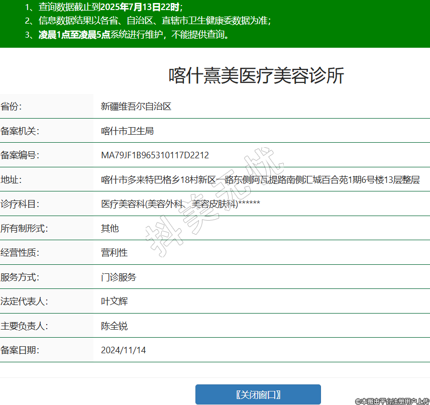Click the 主要负责人 name 陈全锐
This screenshot has width=430, height=405.
tap(114, 326)
